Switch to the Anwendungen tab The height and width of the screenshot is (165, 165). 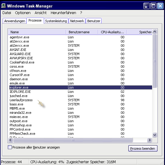coord(15,21)
